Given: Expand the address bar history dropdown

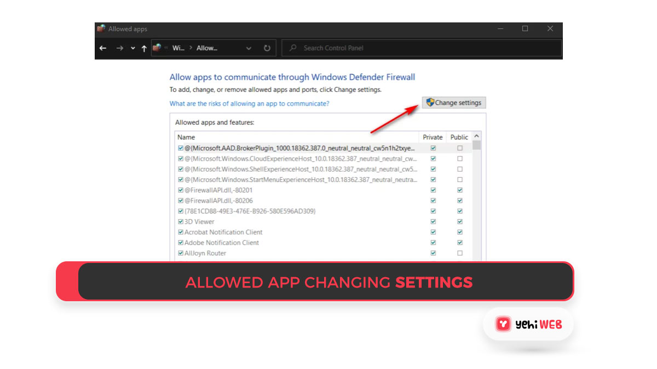Looking at the screenshot, I should click(x=249, y=48).
